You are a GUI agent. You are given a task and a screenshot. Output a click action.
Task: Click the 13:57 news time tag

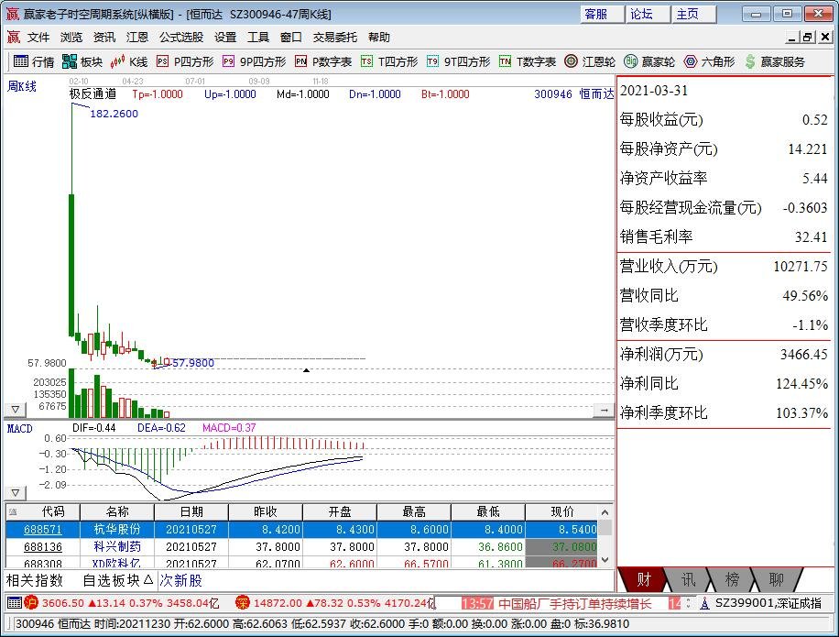477,604
